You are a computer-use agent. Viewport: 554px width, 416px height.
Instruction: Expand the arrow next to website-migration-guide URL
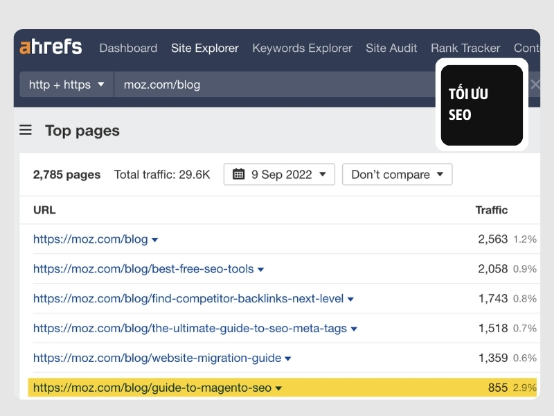pyautogui.click(x=288, y=358)
